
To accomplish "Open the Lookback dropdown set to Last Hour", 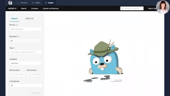I will click(26, 63).
